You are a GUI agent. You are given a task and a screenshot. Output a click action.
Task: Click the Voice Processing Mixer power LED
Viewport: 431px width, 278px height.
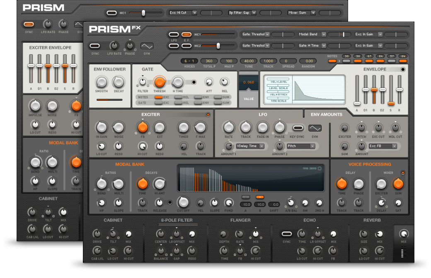point(403,173)
